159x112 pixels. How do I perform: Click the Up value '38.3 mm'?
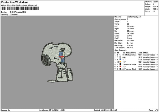tap(130, 31)
